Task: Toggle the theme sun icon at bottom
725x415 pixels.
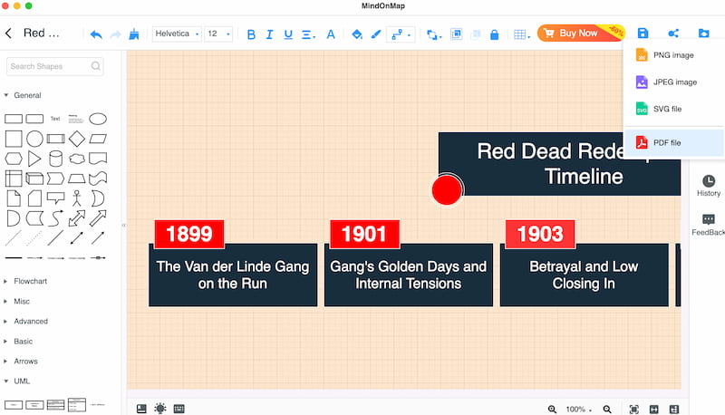Action: point(160,409)
